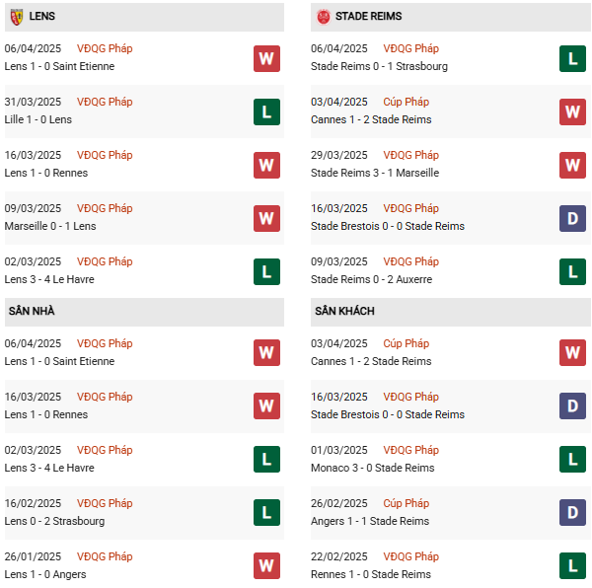This screenshot has height=588, width=592.
Task: Click the L badge for Stade Reims 0 - 2 Auxerre
Action: [x=572, y=271]
